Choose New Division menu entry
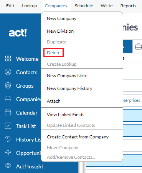The height and width of the screenshot is (173, 142). click(x=60, y=31)
